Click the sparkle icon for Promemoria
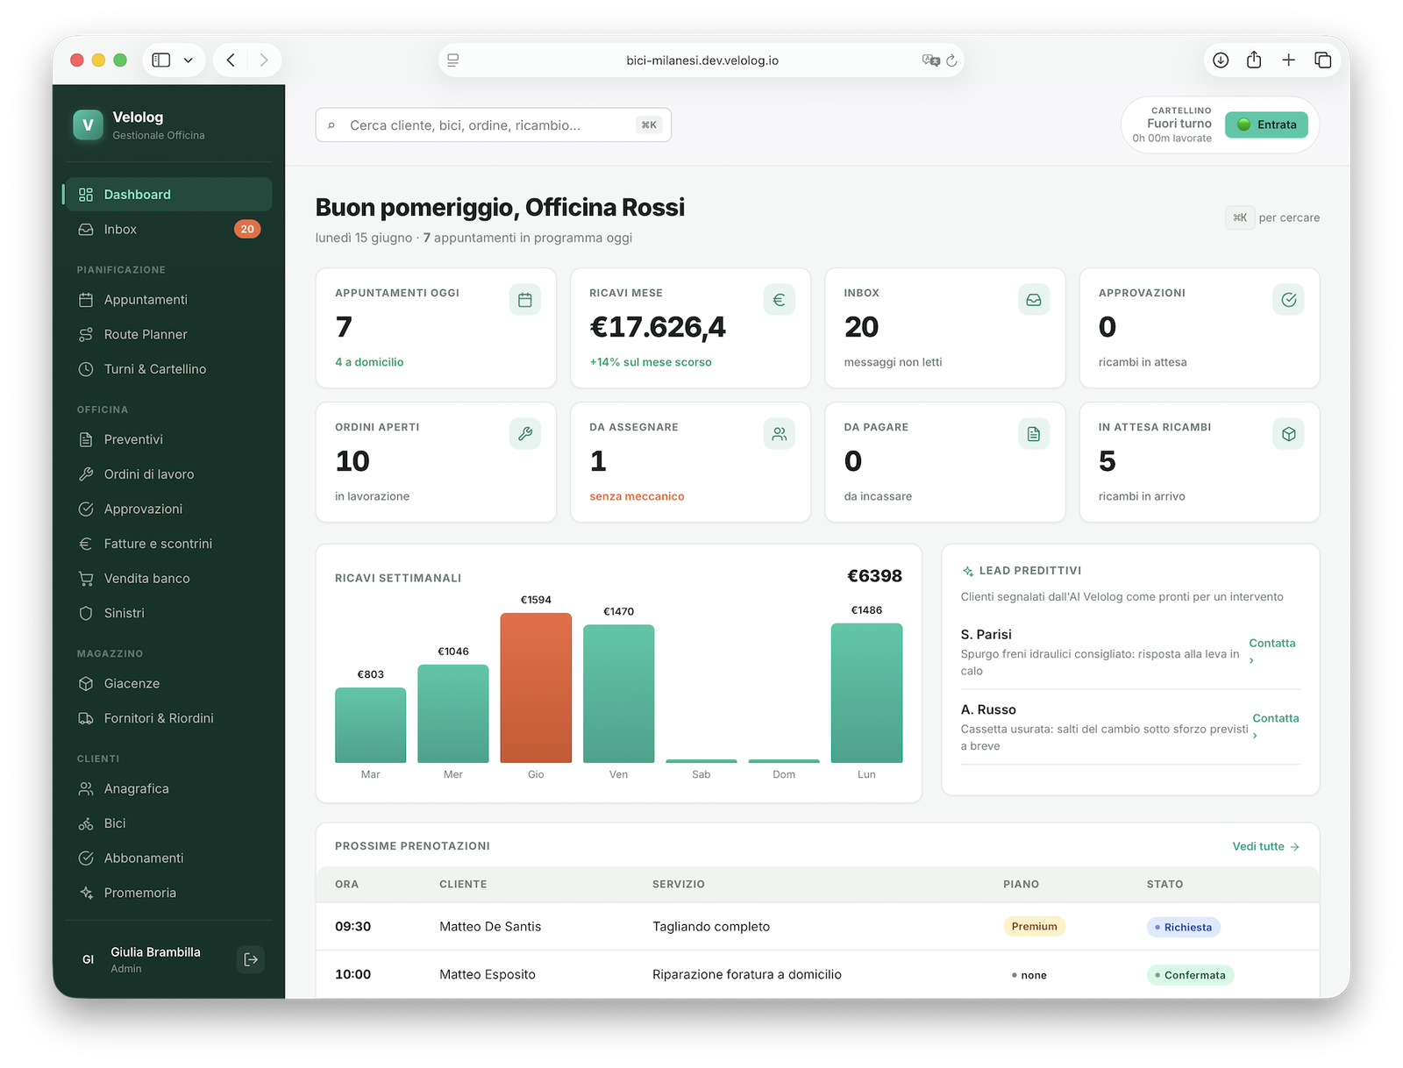The image size is (1403, 1068). pos(86,893)
